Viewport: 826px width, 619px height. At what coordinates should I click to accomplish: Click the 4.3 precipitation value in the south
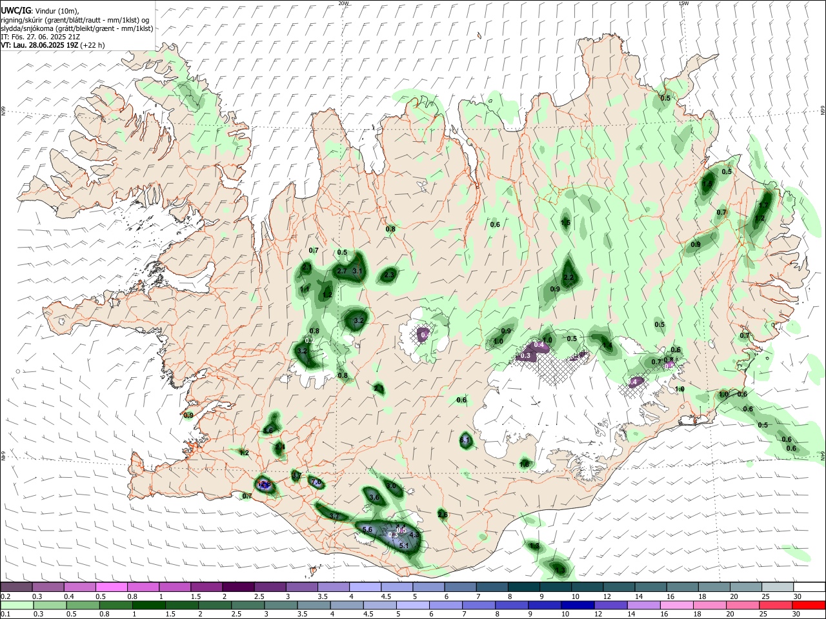(414, 535)
